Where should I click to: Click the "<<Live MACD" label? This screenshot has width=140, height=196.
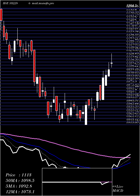tap(118, 189)
